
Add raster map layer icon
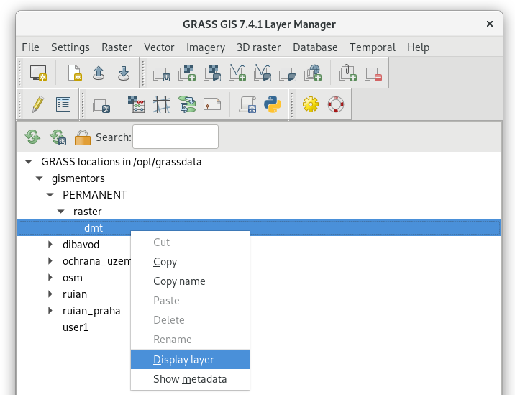(x=187, y=73)
